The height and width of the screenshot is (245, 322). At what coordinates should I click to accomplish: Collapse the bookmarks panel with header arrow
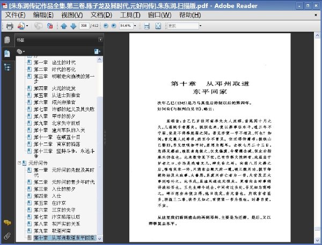(x=100, y=40)
